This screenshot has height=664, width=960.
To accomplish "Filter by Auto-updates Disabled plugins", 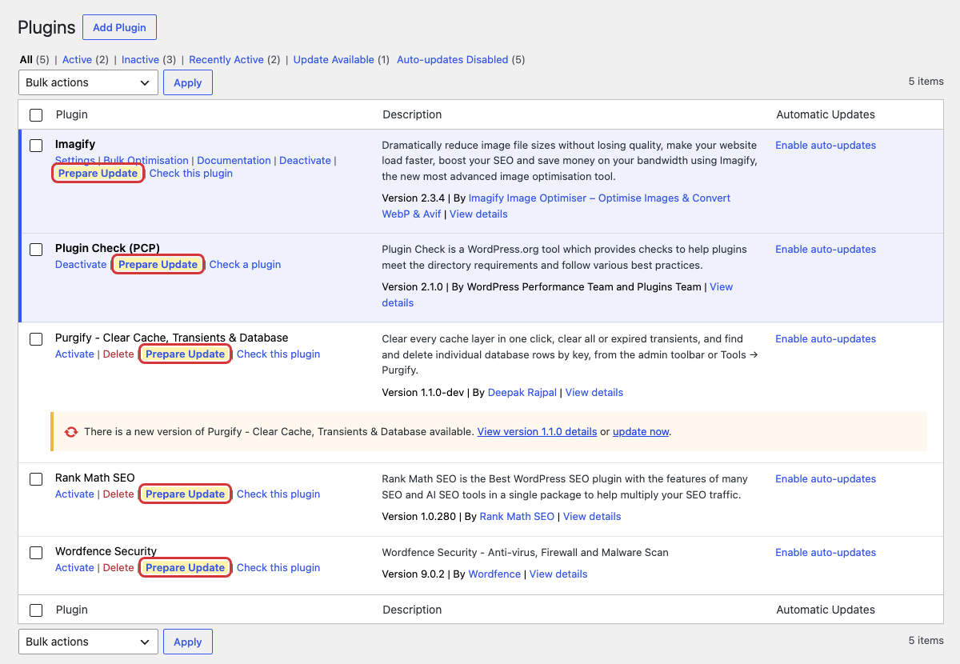I will point(452,60).
